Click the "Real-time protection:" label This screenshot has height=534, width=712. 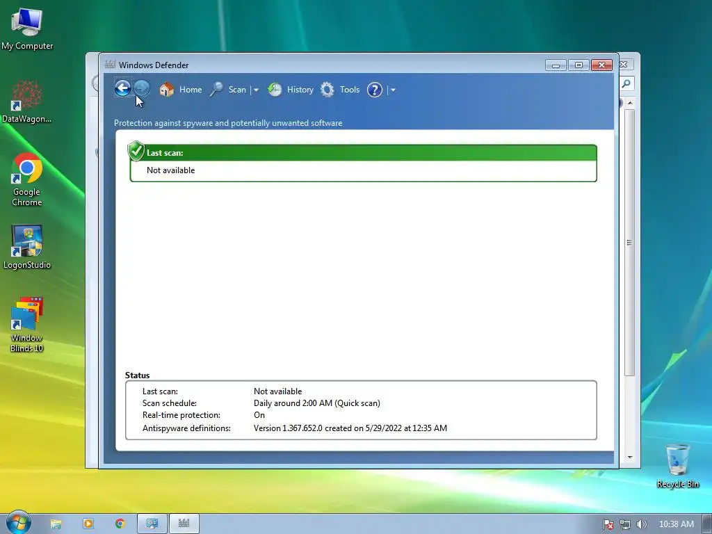click(x=181, y=415)
